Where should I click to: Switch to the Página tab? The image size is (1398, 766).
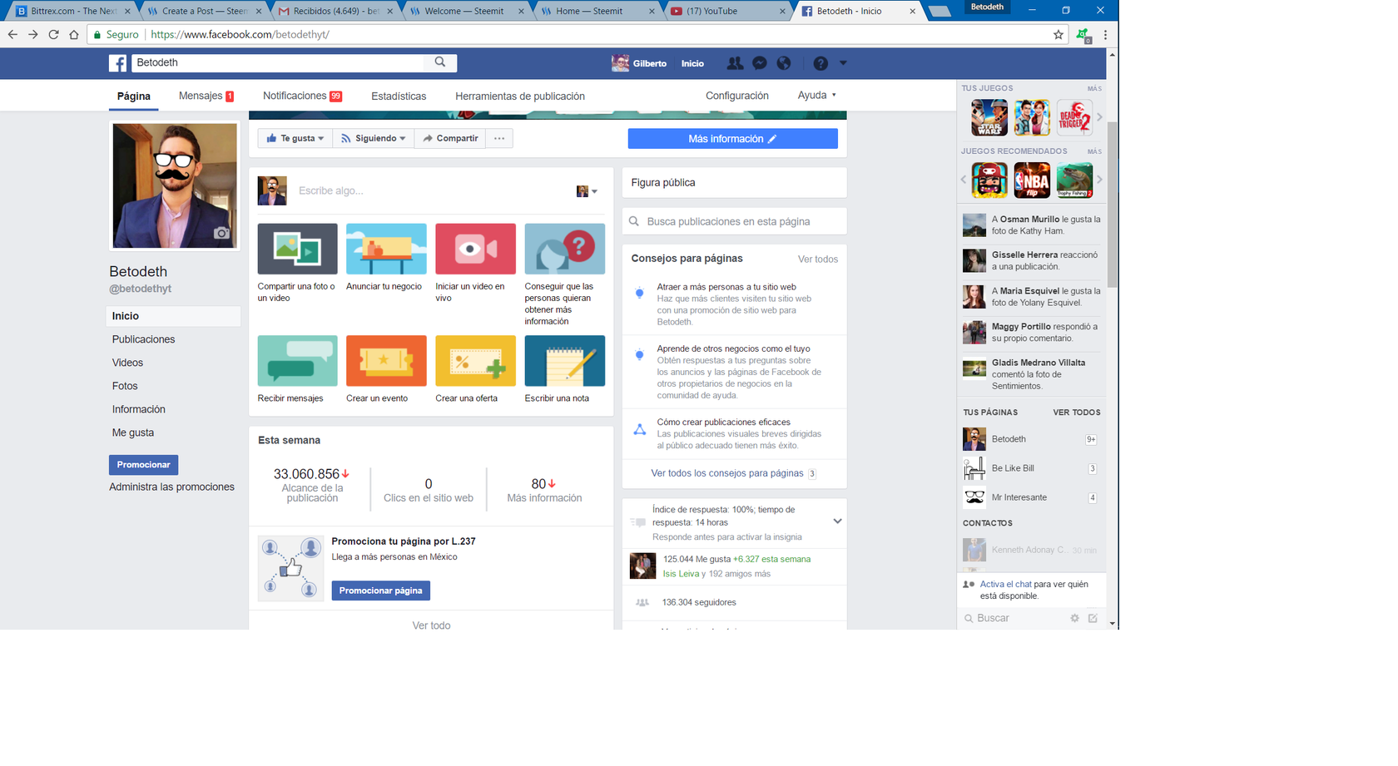pyautogui.click(x=134, y=96)
